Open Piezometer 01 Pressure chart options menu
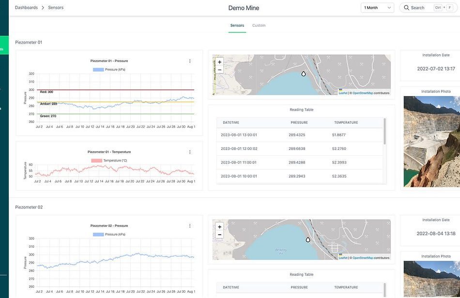 [190, 61]
